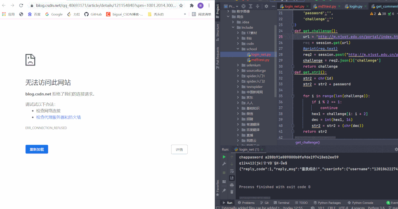Go back in Chrome browser

(x=4, y=5)
